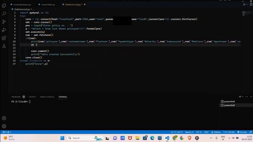Open the media player taskbar icon
253x142 pixels.
point(197,138)
